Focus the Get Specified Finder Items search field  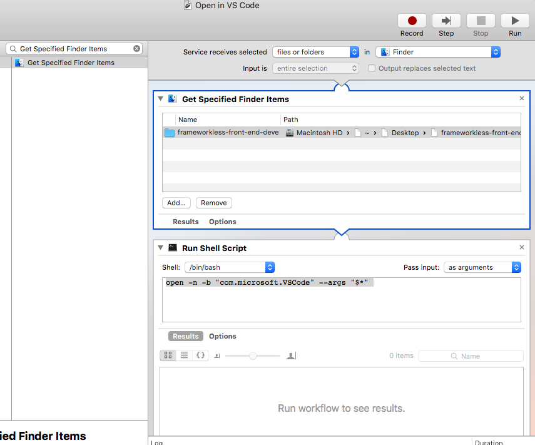[x=74, y=49]
